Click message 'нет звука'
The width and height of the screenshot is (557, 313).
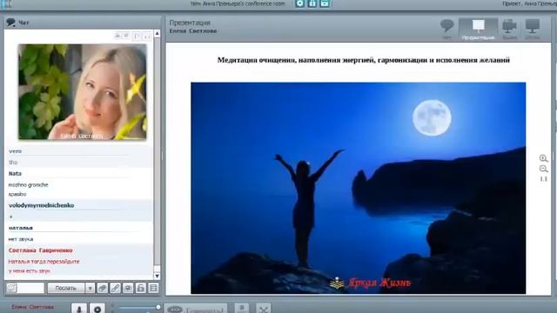[21, 239]
